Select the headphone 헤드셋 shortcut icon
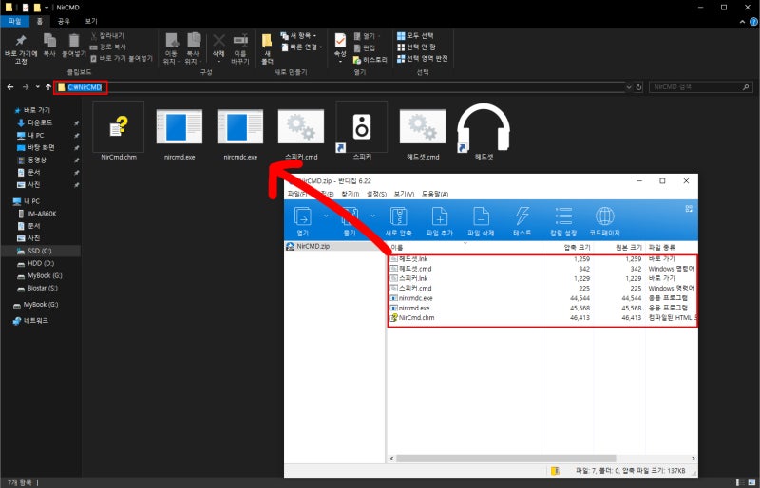 coord(484,132)
